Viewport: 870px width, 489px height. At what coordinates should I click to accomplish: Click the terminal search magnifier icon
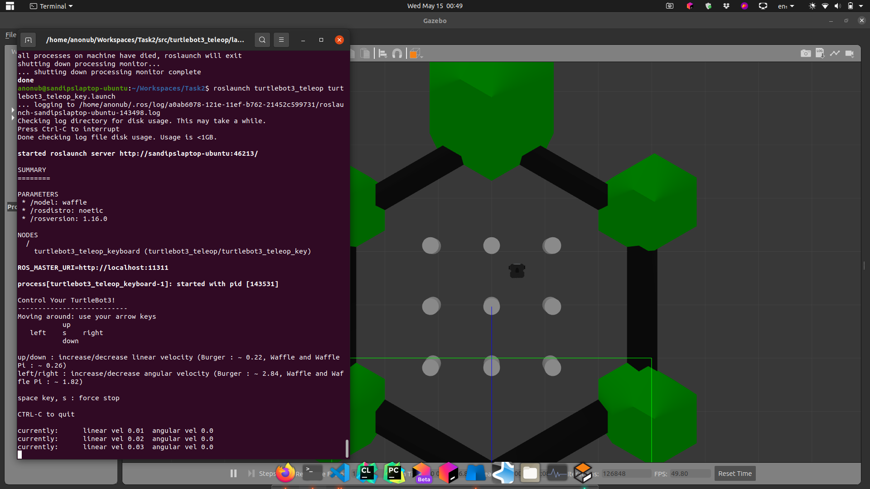[x=262, y=40]
